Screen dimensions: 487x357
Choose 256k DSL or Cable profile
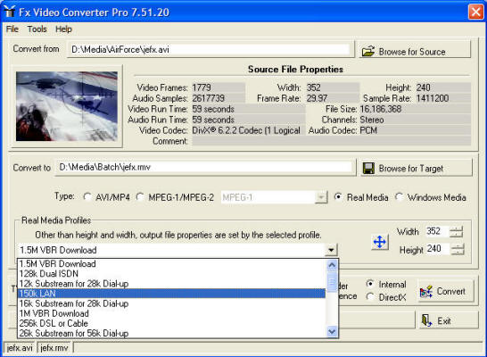[171, 323]
